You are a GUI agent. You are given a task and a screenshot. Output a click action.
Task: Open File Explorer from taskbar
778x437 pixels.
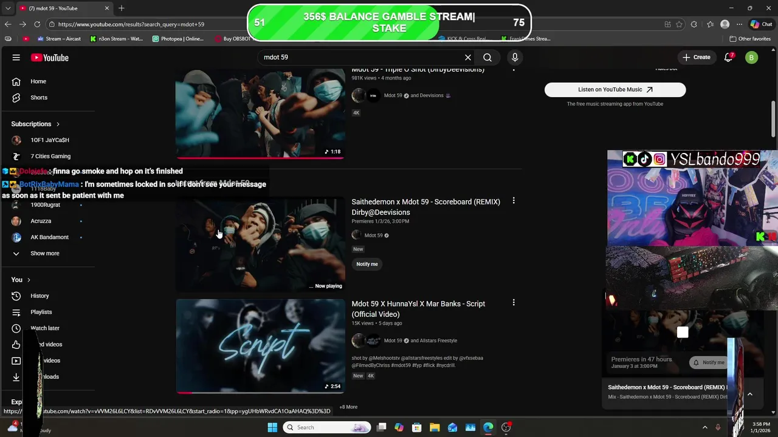[435, 427]
